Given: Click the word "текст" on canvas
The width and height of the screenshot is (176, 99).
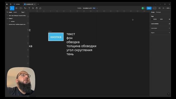Looking at the screenshot, I should [71, 34].
